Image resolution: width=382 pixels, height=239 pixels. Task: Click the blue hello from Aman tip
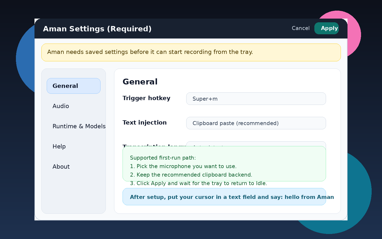[224, 197]
